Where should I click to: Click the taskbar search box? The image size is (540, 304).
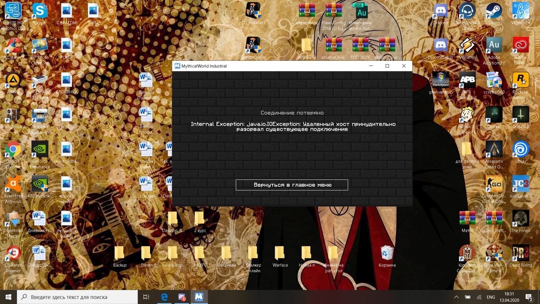(77, 297)
